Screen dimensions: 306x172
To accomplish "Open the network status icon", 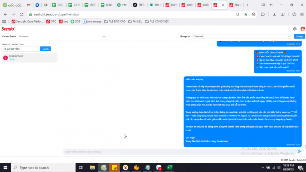I will tap(274, 168).
